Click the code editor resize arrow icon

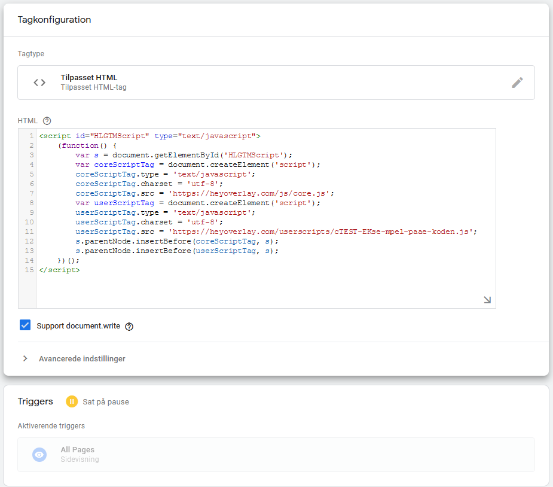click(x=487, y=300)
